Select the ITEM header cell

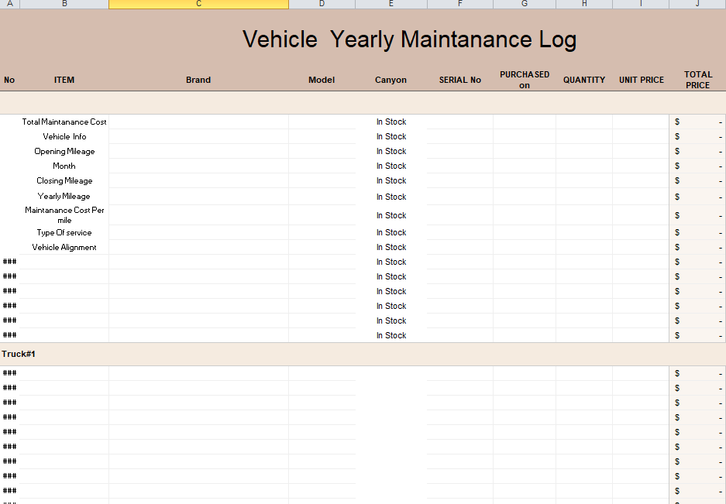[64, 80]
